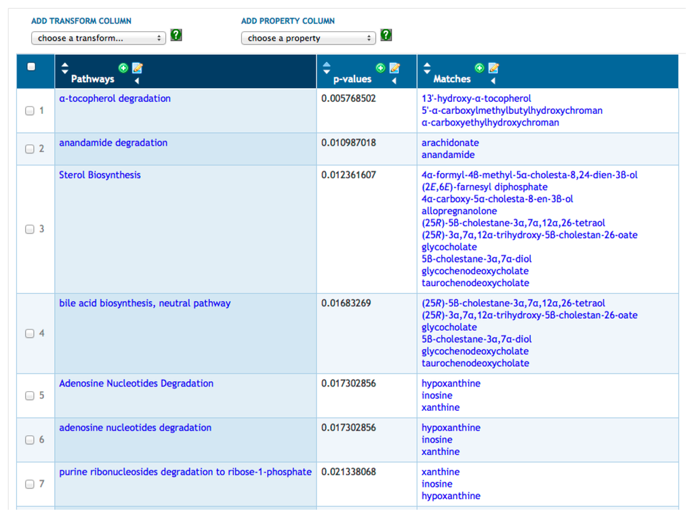
Task: Click edit icon in p-values column header
Action: pyautogui.click(x=394, y=68)
